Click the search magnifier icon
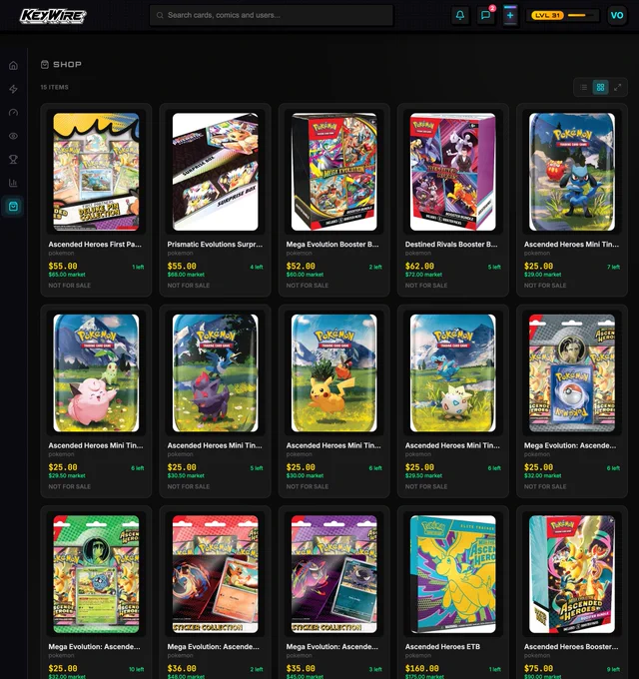The height and width of the screenshot is (679, 639). [160, 15]
